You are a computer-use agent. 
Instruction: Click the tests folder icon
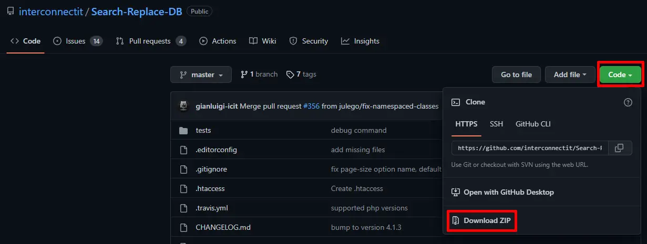[183, 130]
